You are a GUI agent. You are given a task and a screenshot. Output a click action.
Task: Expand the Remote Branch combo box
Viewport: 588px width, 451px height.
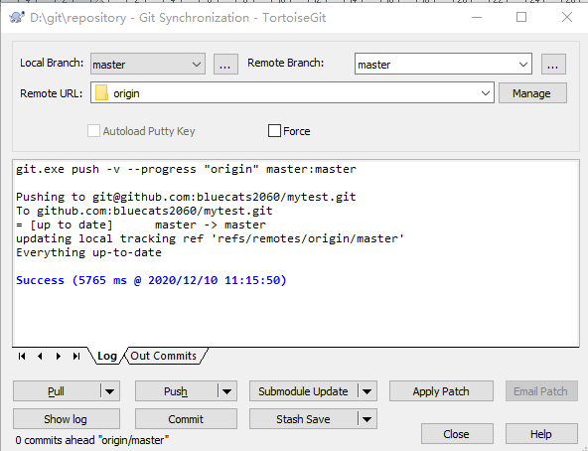443,64
